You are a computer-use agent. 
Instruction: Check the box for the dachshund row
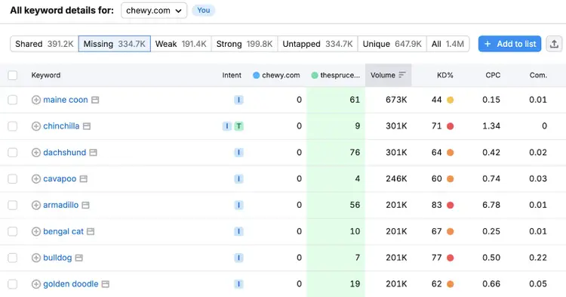[13, 153]
